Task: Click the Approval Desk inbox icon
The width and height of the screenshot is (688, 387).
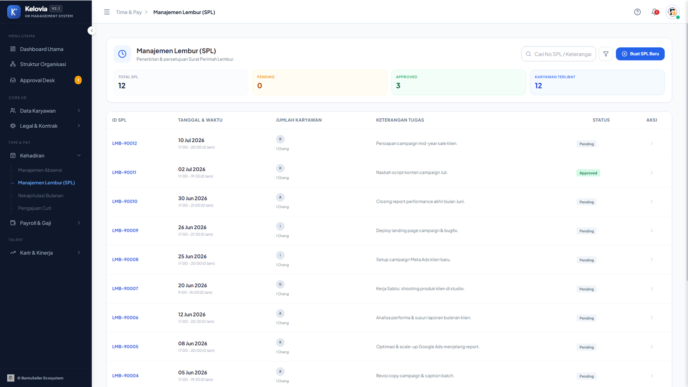Action: 13,80
